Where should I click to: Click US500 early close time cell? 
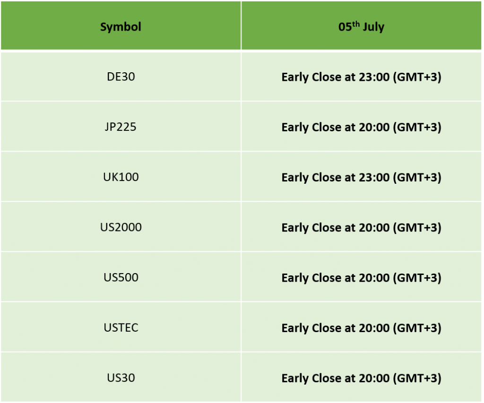pos(361,277)
